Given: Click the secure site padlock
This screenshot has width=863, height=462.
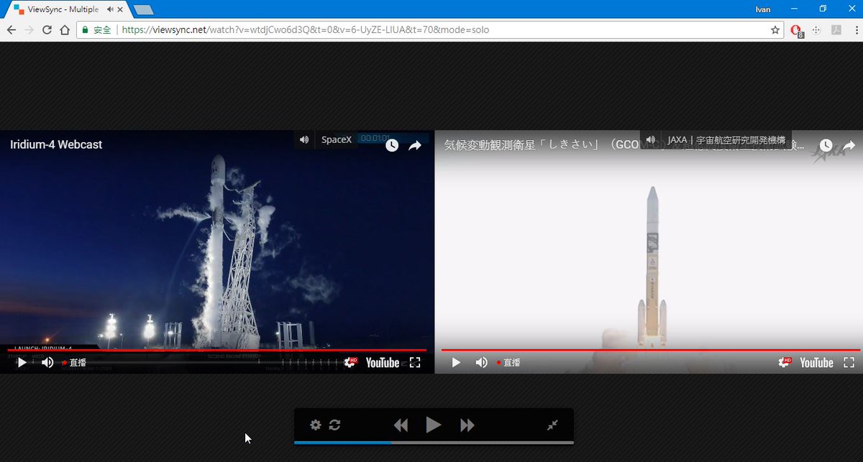Looking at the screenshot, I should pos(85,30).
